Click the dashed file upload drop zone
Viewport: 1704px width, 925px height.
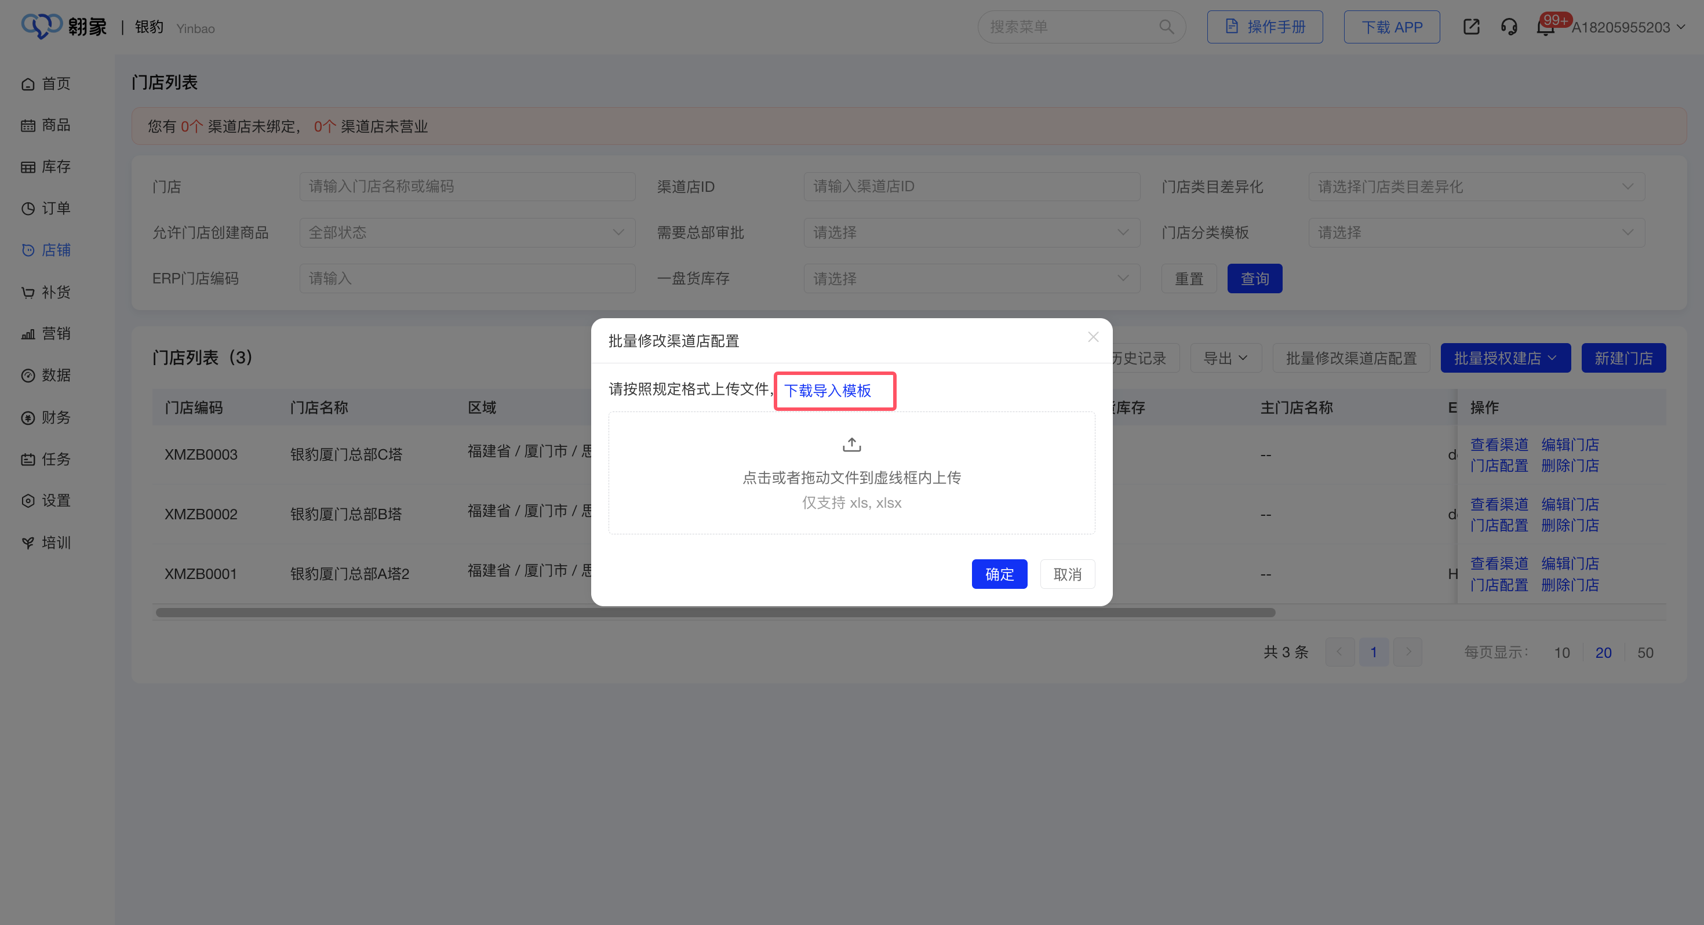pyautogui.click(x=851, y=490)
